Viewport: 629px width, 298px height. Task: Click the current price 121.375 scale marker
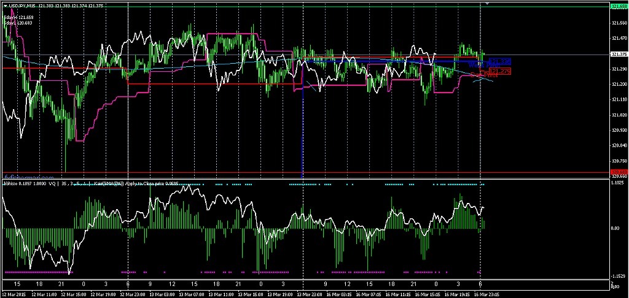(619, 55)
